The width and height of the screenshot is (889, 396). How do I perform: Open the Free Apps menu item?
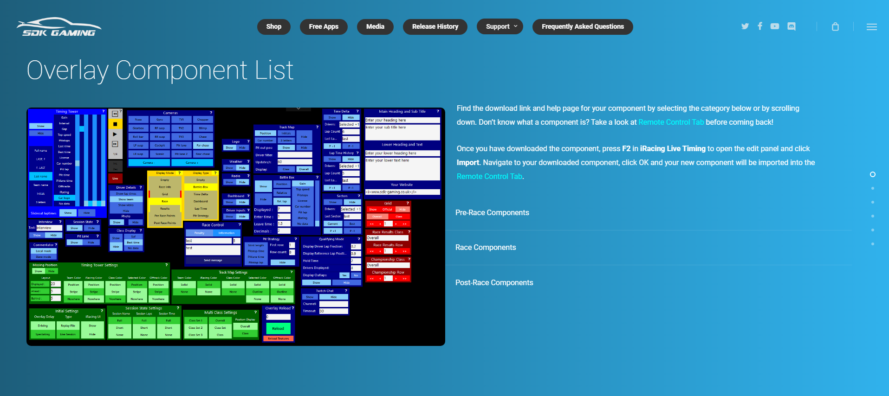[324, 26]
